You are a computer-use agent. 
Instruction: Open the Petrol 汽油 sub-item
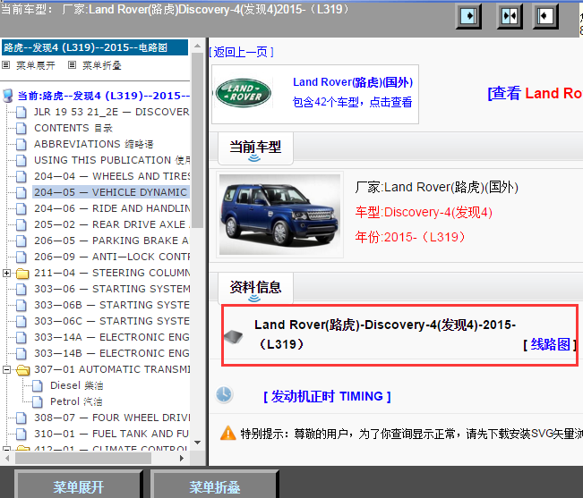[76, 401]
